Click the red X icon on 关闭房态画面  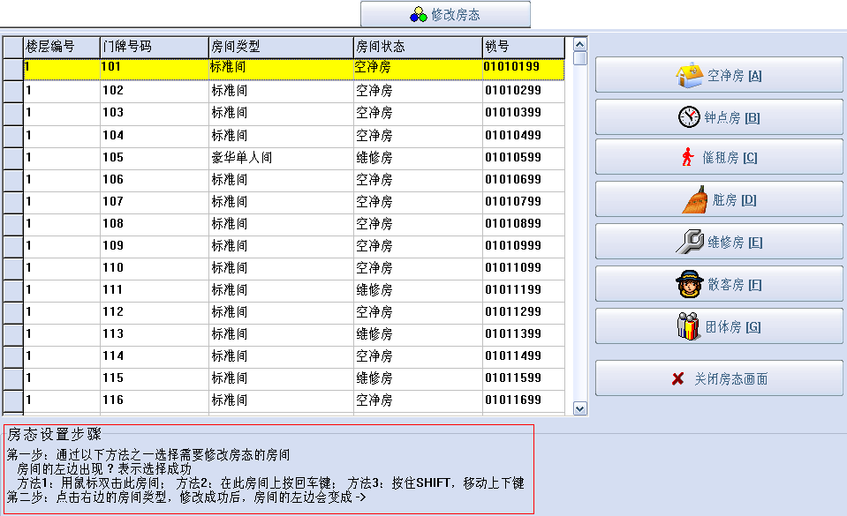point(677,378)
